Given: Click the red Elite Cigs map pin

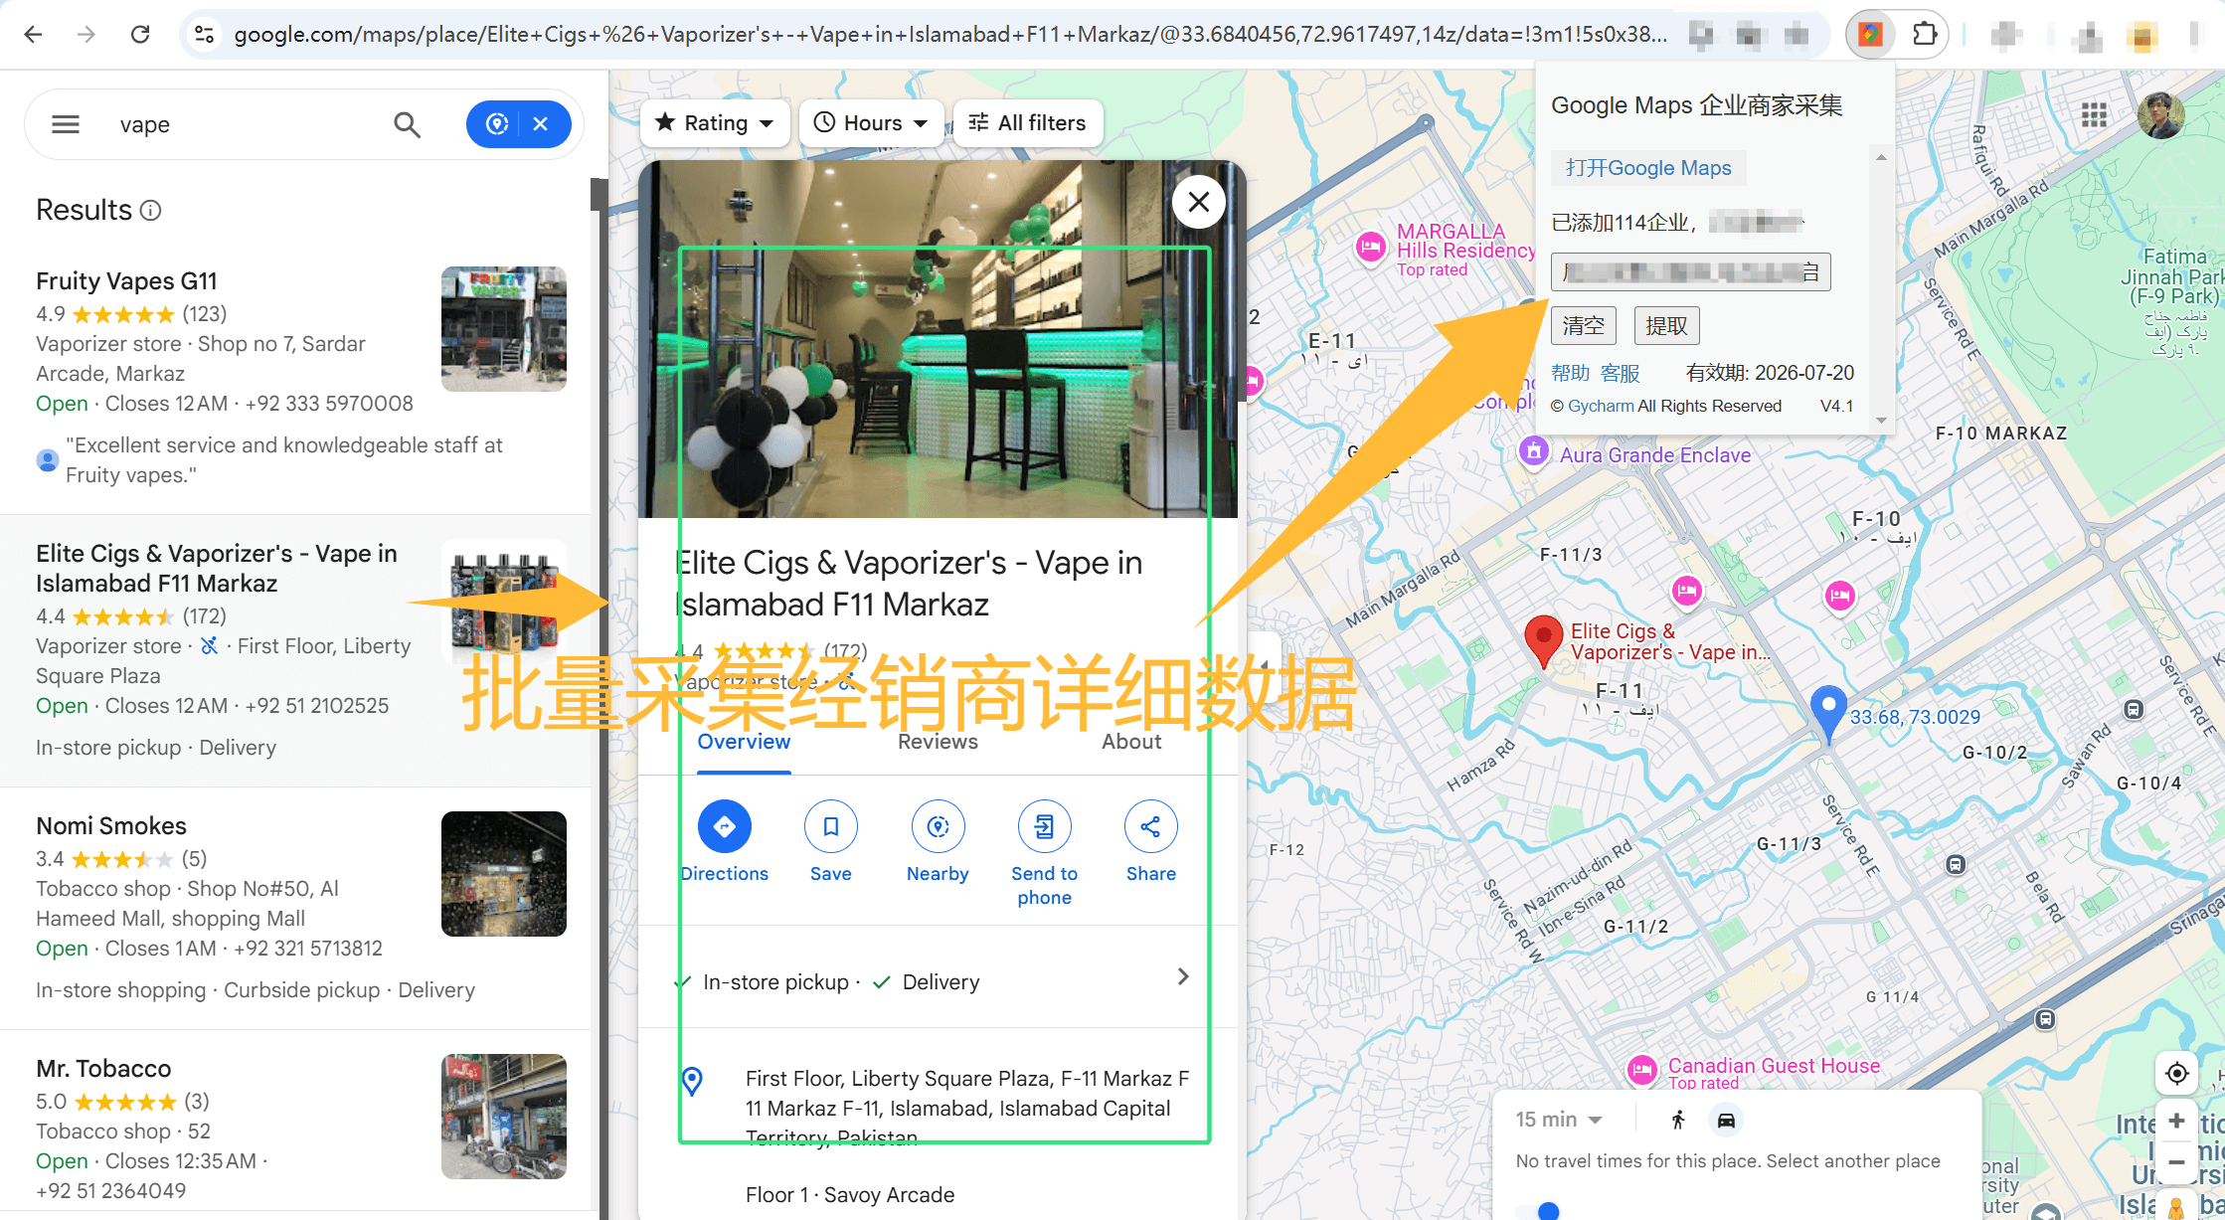Looking at the screenshot, I should pos(1543,640).
